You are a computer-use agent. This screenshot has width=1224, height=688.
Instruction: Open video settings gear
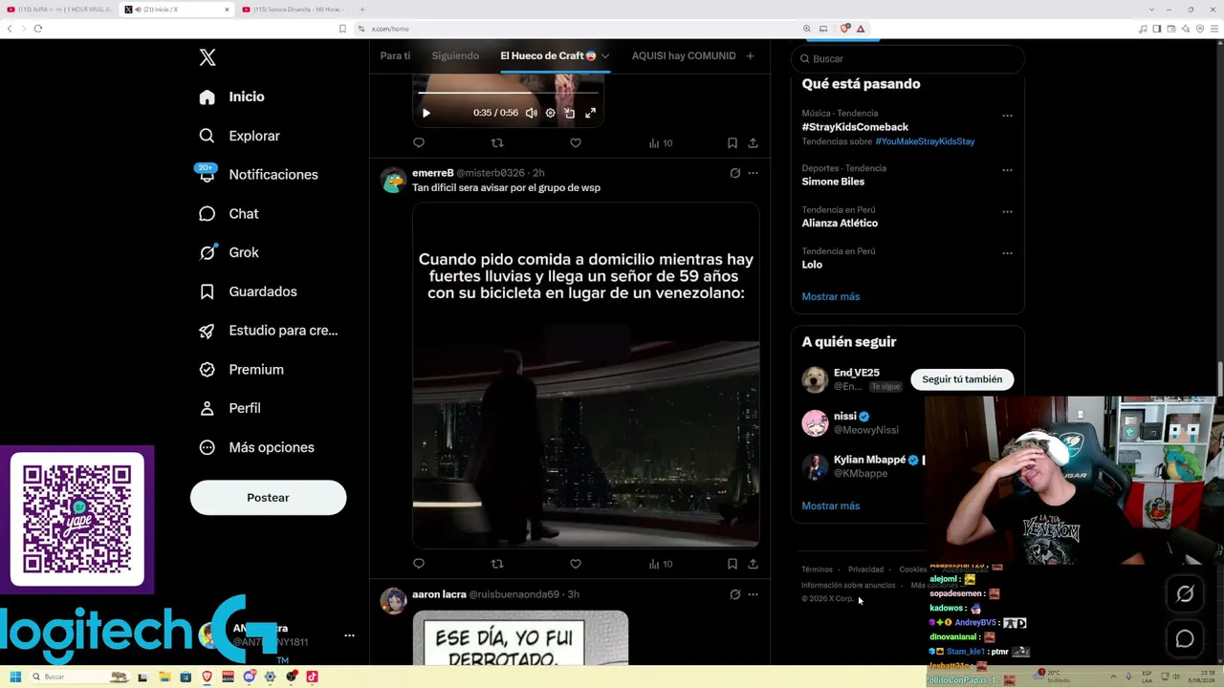(550, 113)
